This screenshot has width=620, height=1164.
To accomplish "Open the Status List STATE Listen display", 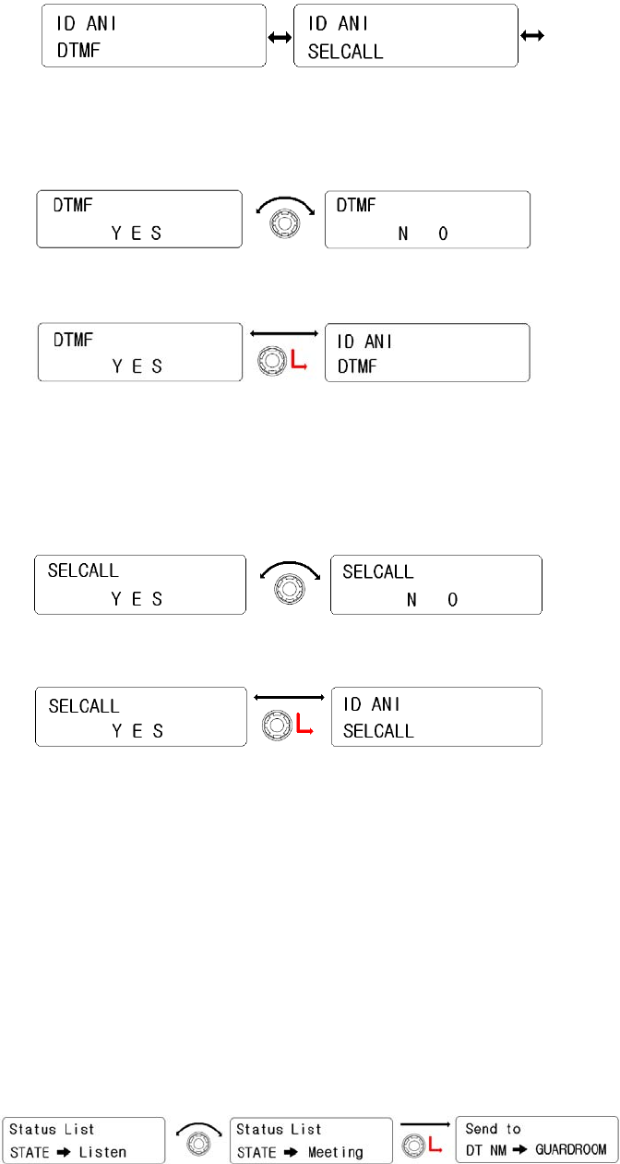I will 84,1140.
